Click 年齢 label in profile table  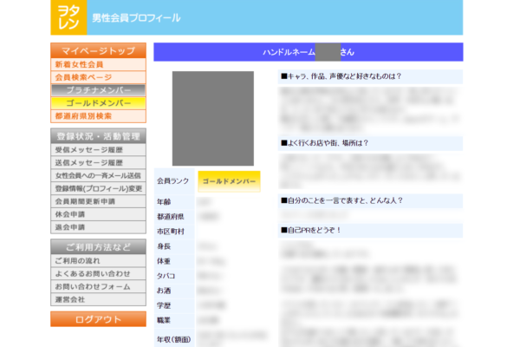[x=164, y=202]
